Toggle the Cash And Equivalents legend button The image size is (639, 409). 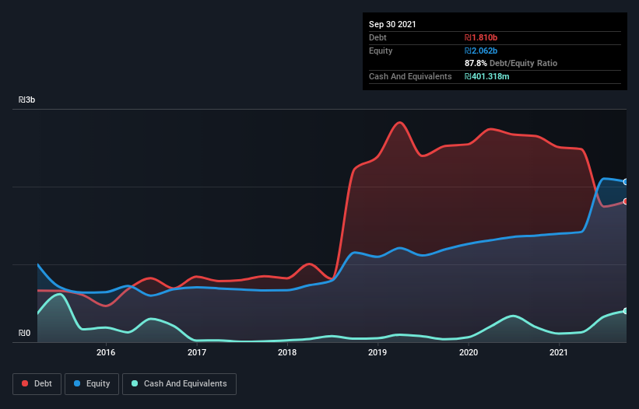(179, 384)
